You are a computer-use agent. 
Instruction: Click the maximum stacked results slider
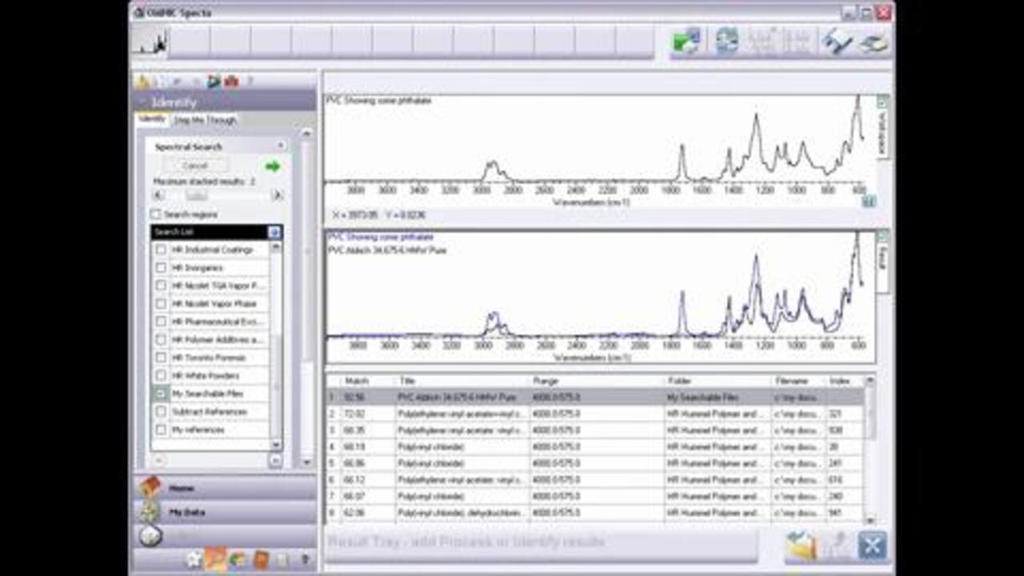[x=197, y=195]
